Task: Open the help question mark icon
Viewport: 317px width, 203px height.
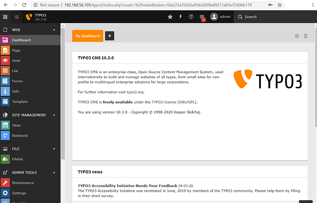Action: pos(191,17)
